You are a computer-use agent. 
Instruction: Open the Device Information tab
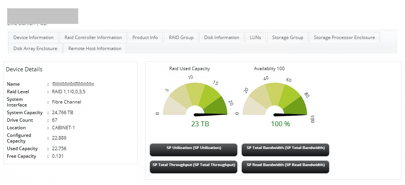(x=33, y=38)
